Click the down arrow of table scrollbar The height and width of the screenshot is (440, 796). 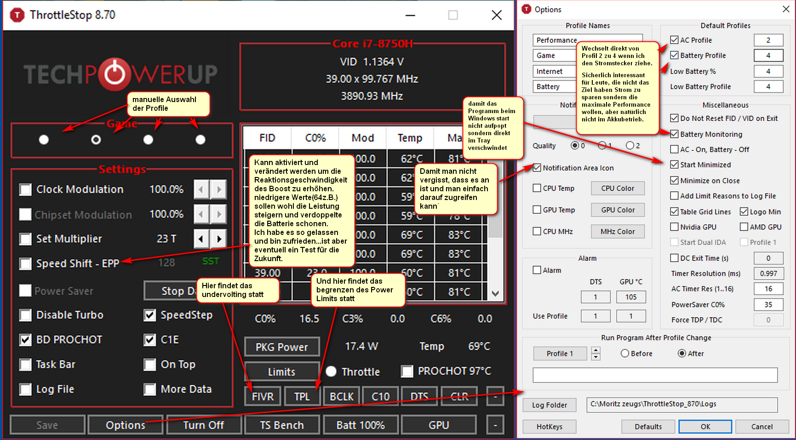point(495,293)
